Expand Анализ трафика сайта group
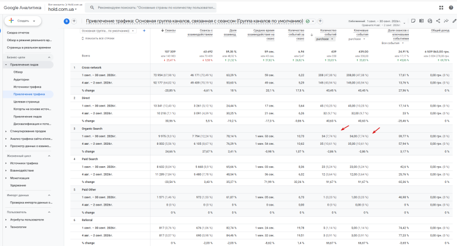457x246 pixels. coord(6,139)
